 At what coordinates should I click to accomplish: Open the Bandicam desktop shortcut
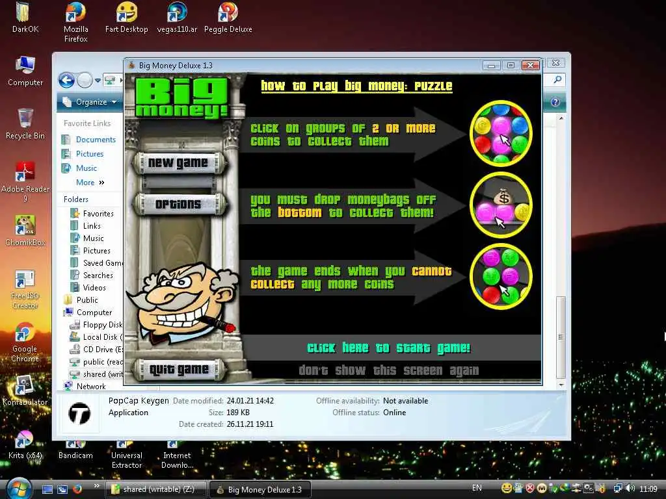pos(75,451)
